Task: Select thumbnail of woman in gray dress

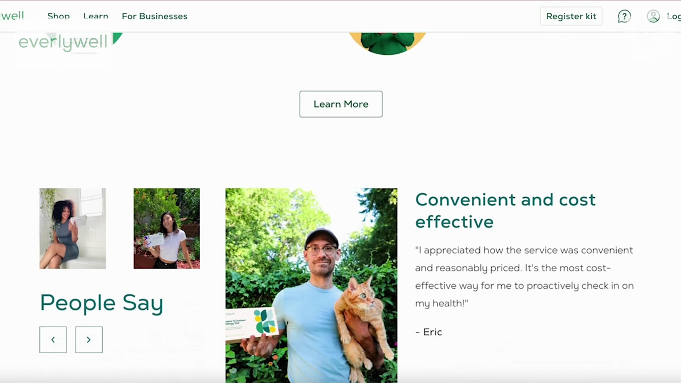Action: tap(73, 228)
